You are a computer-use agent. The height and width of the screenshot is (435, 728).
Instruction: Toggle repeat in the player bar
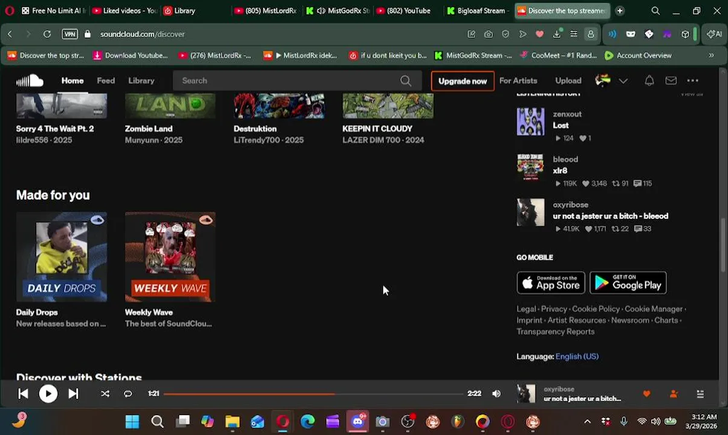128,394
